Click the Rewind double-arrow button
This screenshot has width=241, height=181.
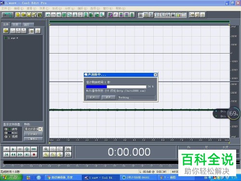click(13, 154)
